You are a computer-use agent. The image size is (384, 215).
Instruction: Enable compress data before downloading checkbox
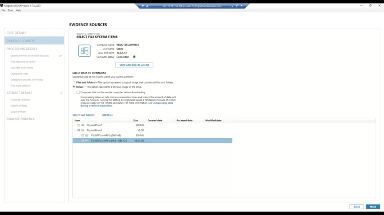tap(78, 92)
